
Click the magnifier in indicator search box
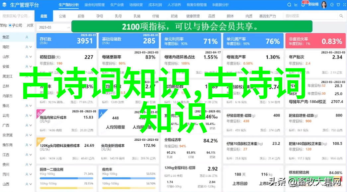point(341,16)
